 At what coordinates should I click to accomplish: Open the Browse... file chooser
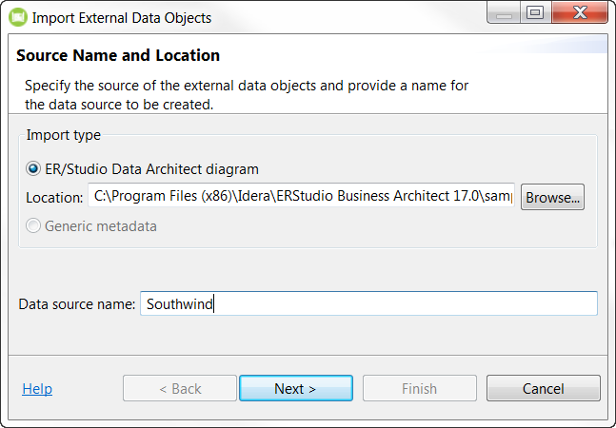(552, 197)
